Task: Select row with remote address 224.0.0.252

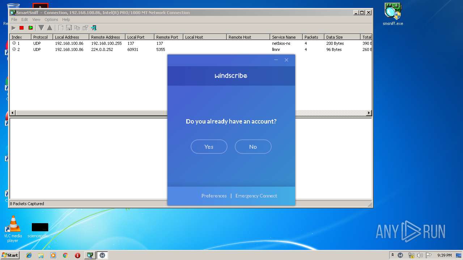Action: click(x=191, y=49)
